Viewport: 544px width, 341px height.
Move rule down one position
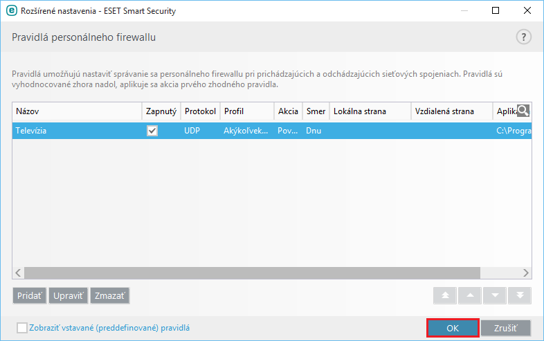[x=494, y=295]
